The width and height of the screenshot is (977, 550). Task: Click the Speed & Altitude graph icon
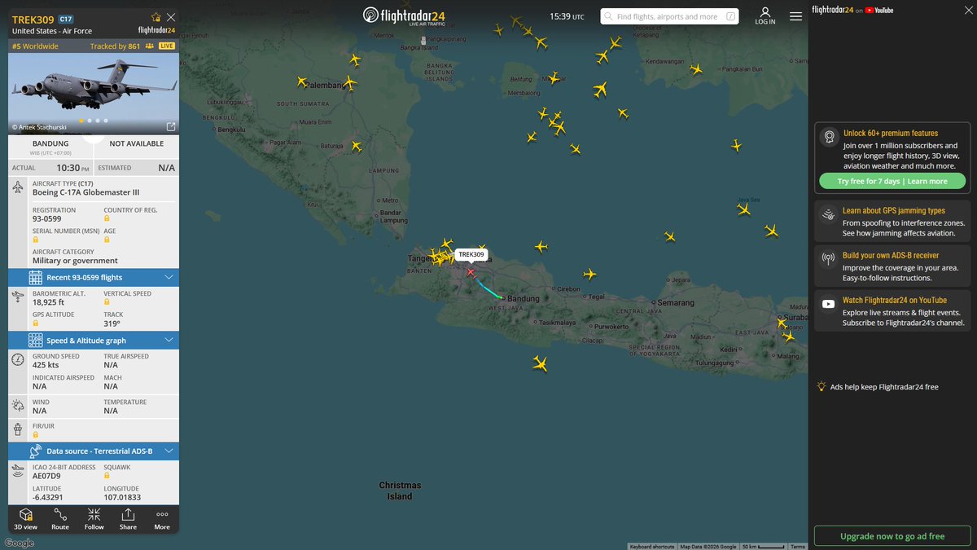point(36,340)
